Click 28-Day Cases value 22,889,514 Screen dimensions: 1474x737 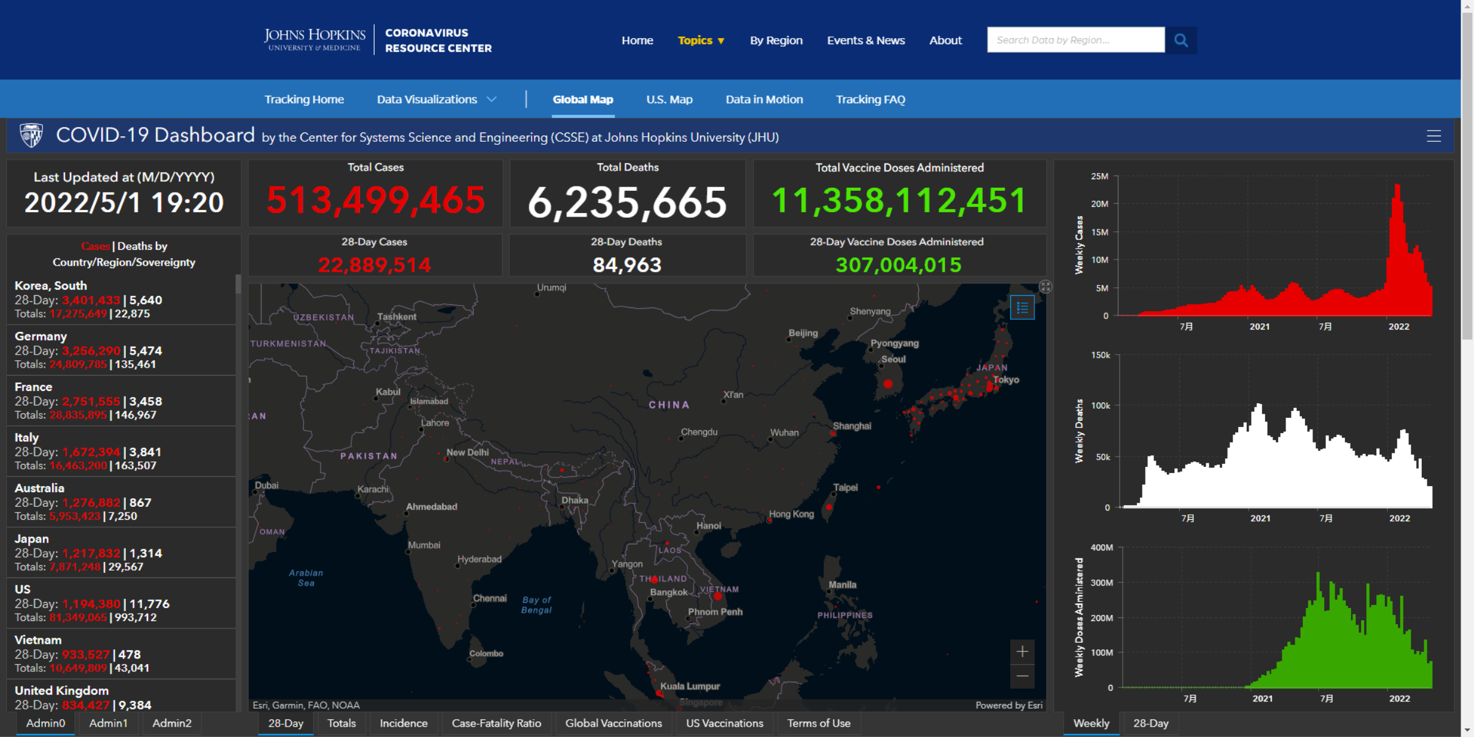click(x=375, y=265)
